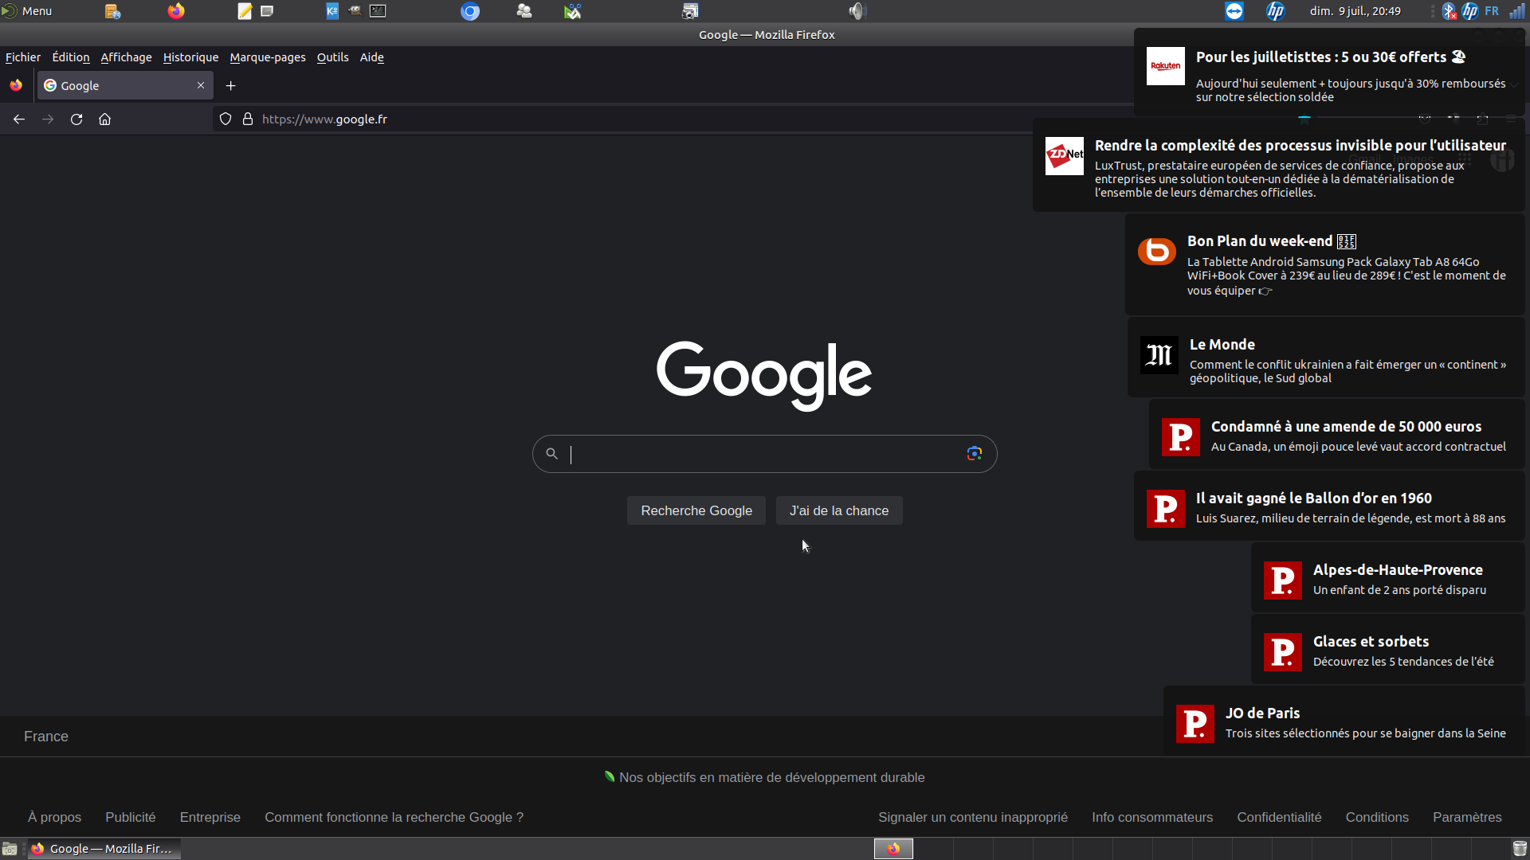Viewport: 1530px width, 860px height.
Task: Click the magnifier icon in search box
Action: click(x=551, y=454)
